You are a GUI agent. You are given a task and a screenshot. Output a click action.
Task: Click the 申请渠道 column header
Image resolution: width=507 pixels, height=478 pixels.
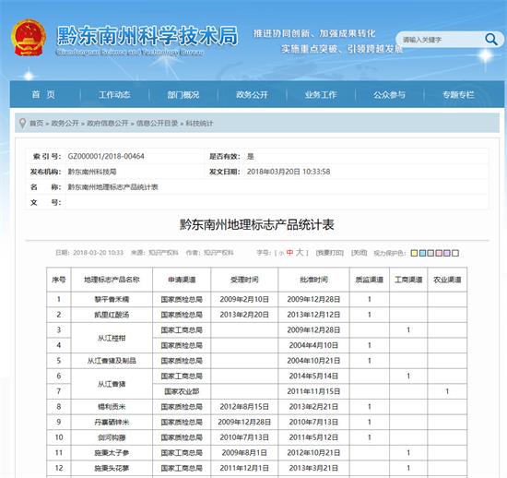[x=182, y=280]
